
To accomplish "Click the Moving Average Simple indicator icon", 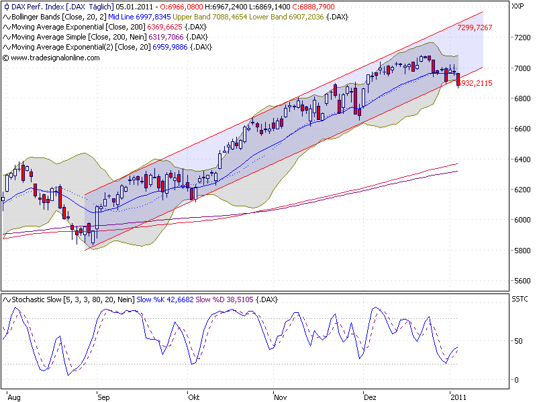I will click(x=7, y=36).
